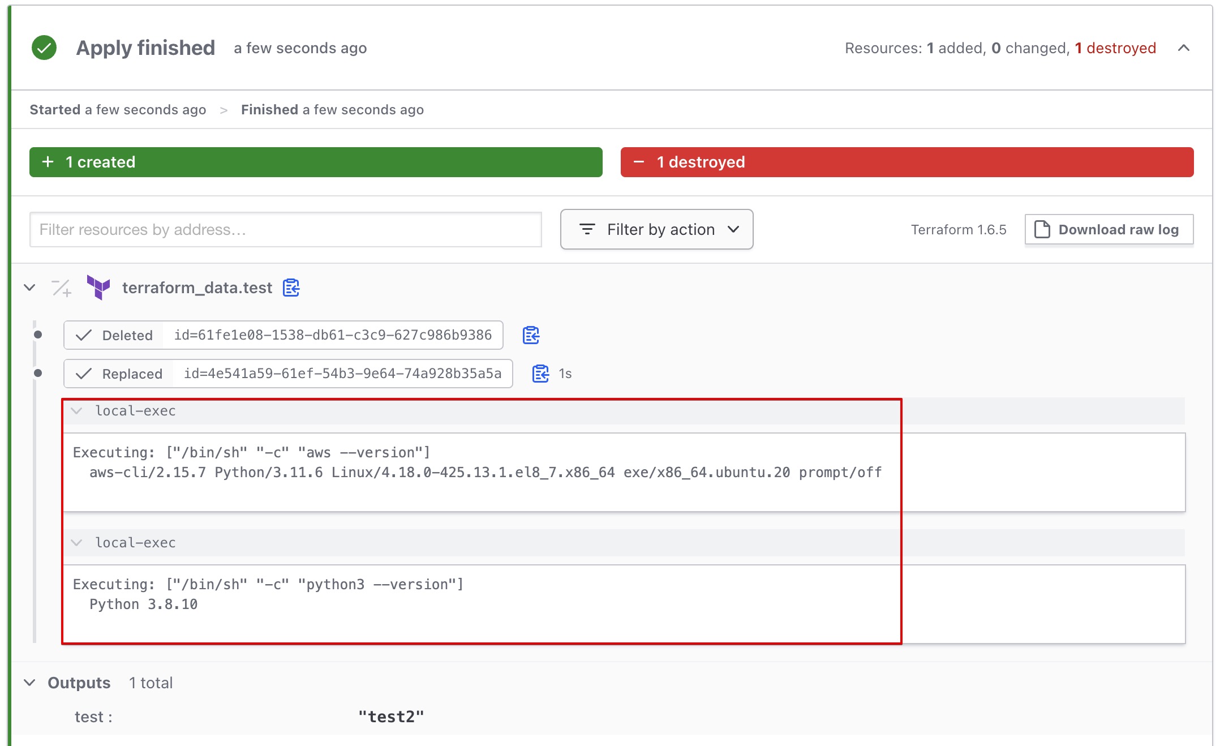
Task: Collapse the Outputs section
Action: coord(30,683)
